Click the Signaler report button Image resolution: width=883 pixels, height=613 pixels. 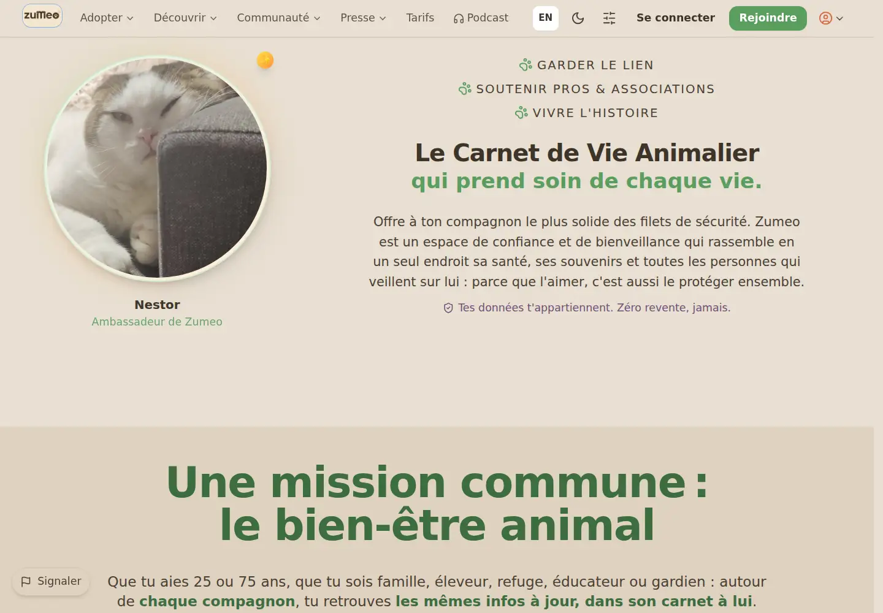tap(51, 581)
